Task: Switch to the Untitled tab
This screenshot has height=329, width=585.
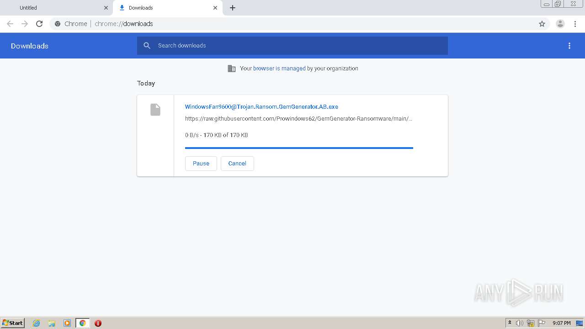Action: 57,8
